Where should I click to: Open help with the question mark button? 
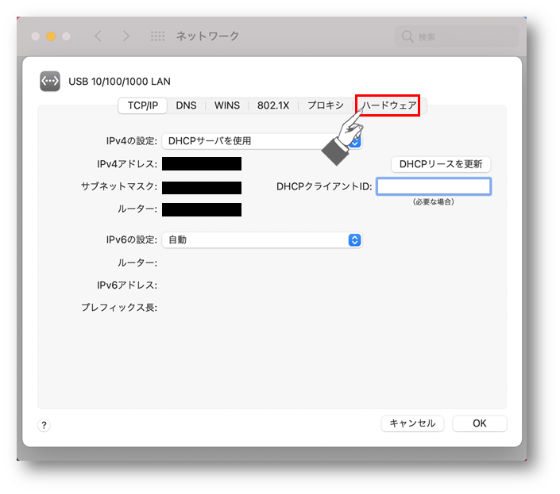pyautogui.click(x=44, y=425)
